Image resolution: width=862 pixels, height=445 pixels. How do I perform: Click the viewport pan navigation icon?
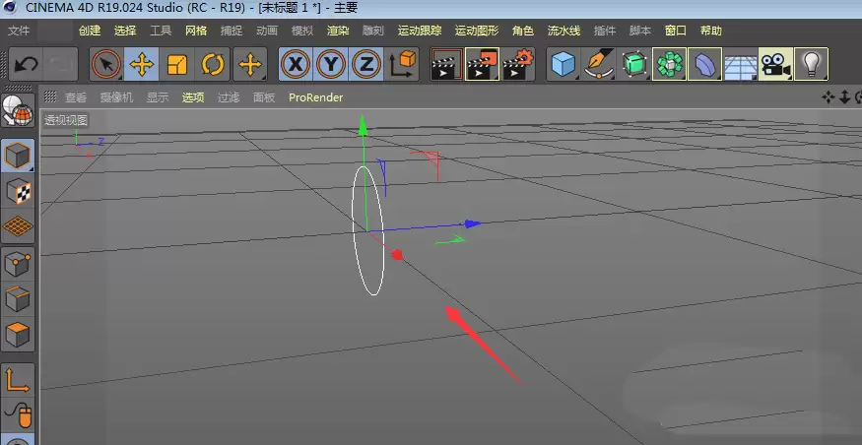coord(828,97)
